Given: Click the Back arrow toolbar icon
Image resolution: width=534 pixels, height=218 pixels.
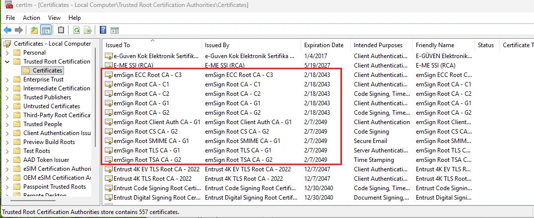Looking at the screenshot, I should pyautogui.click(x=7, y=30).
